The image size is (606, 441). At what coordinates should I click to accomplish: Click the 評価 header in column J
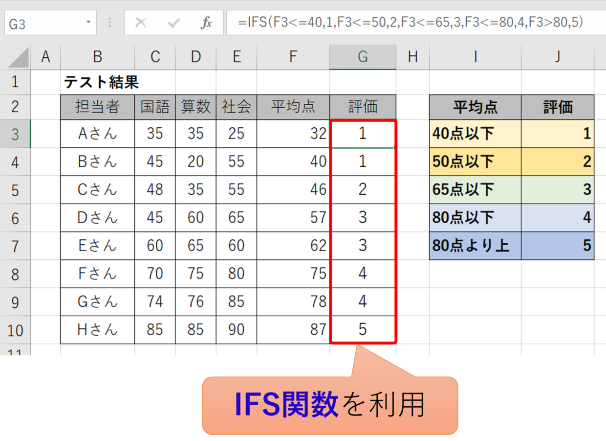pos(558,107)
